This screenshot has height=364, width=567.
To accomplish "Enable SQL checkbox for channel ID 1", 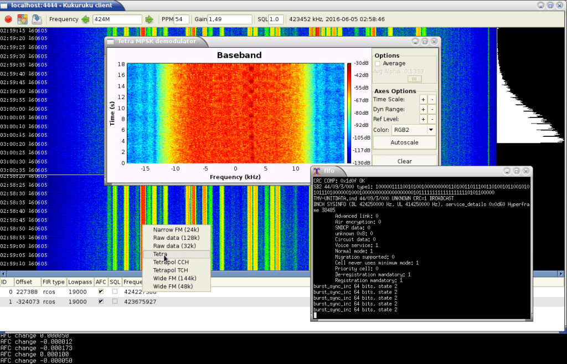I will (115, 301).
